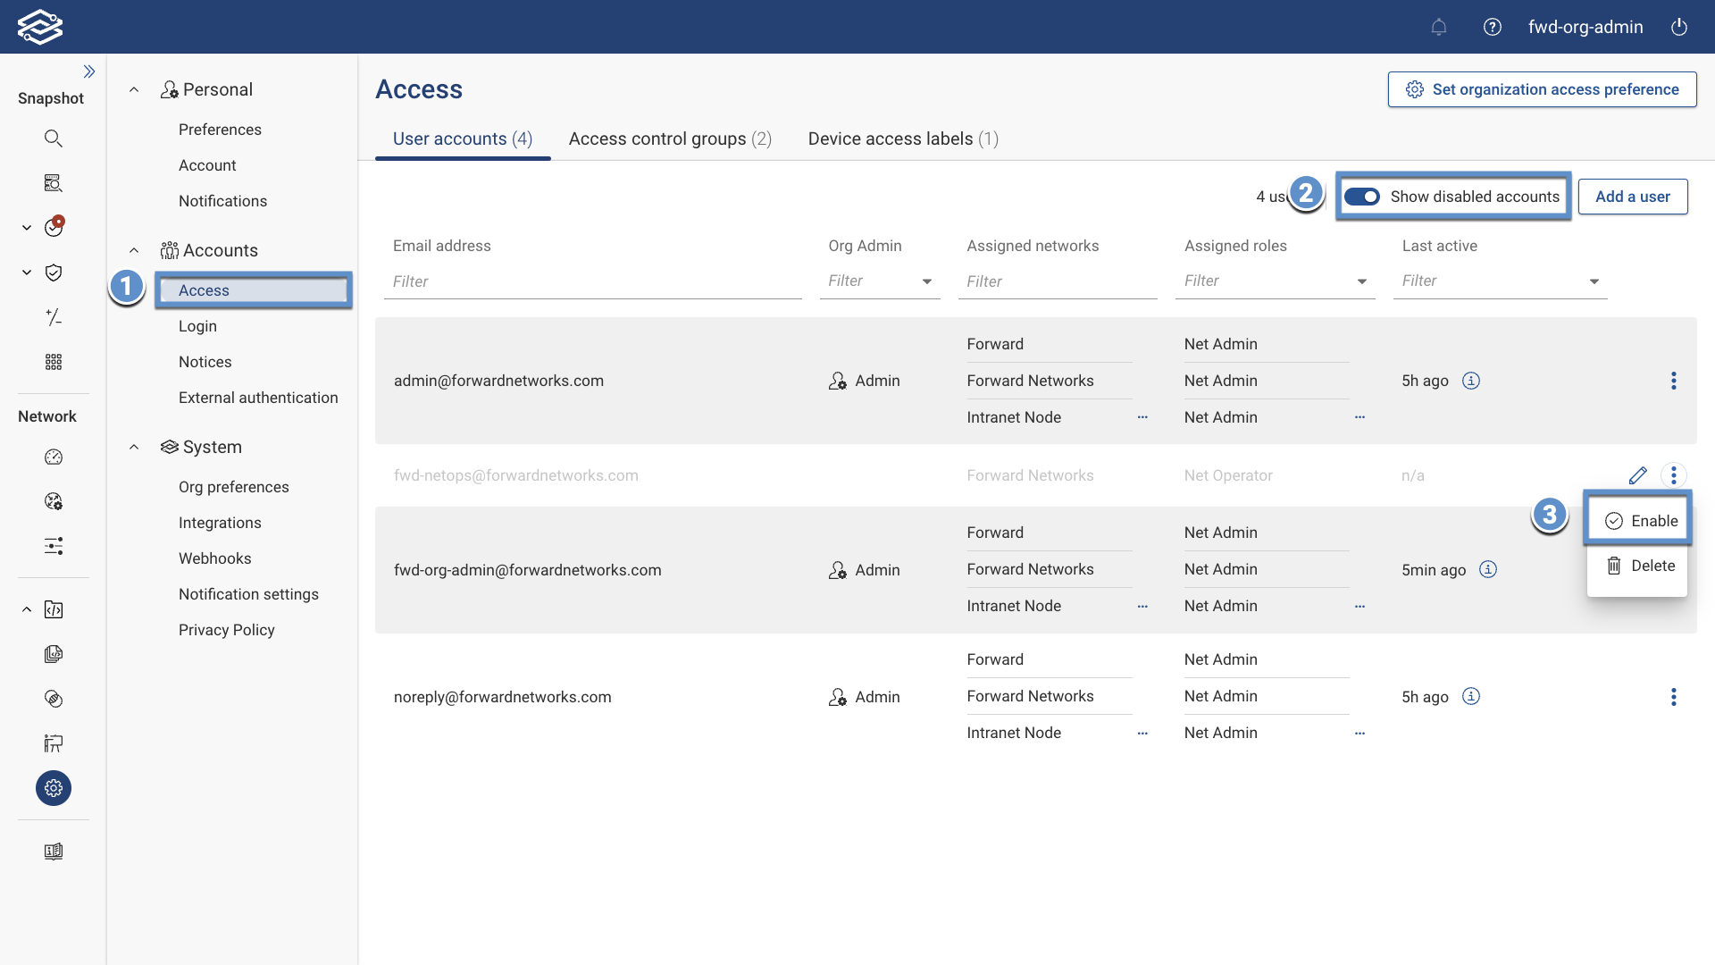This screenshot has width=1715, height=965.
Task: Open the documentation book icon at sidebar bottom
Action: [x=54, y=851]
